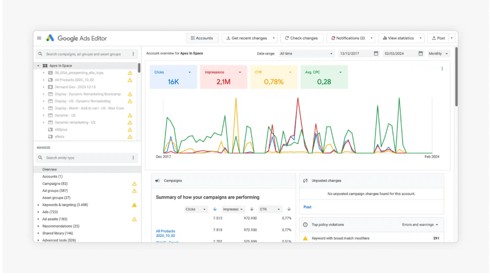Collapse the Apes In Space account tree
Viewport: 490px width, 276px height.
point(38,66)
